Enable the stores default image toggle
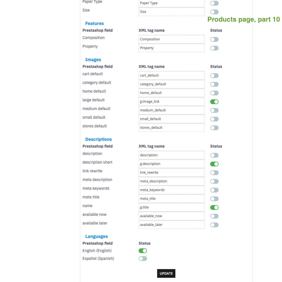 [x=214, y=128]
